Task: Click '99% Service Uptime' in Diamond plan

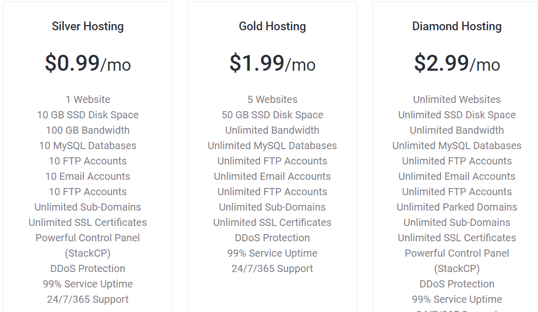Action: [x=456, y=299]
